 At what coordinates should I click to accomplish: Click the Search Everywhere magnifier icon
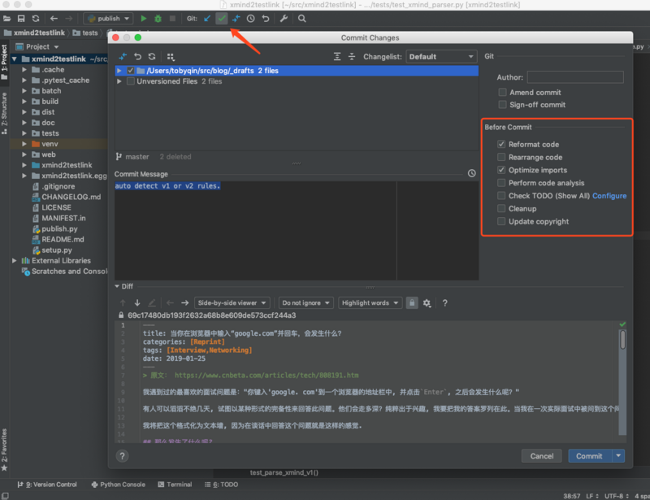coord(302,19)
